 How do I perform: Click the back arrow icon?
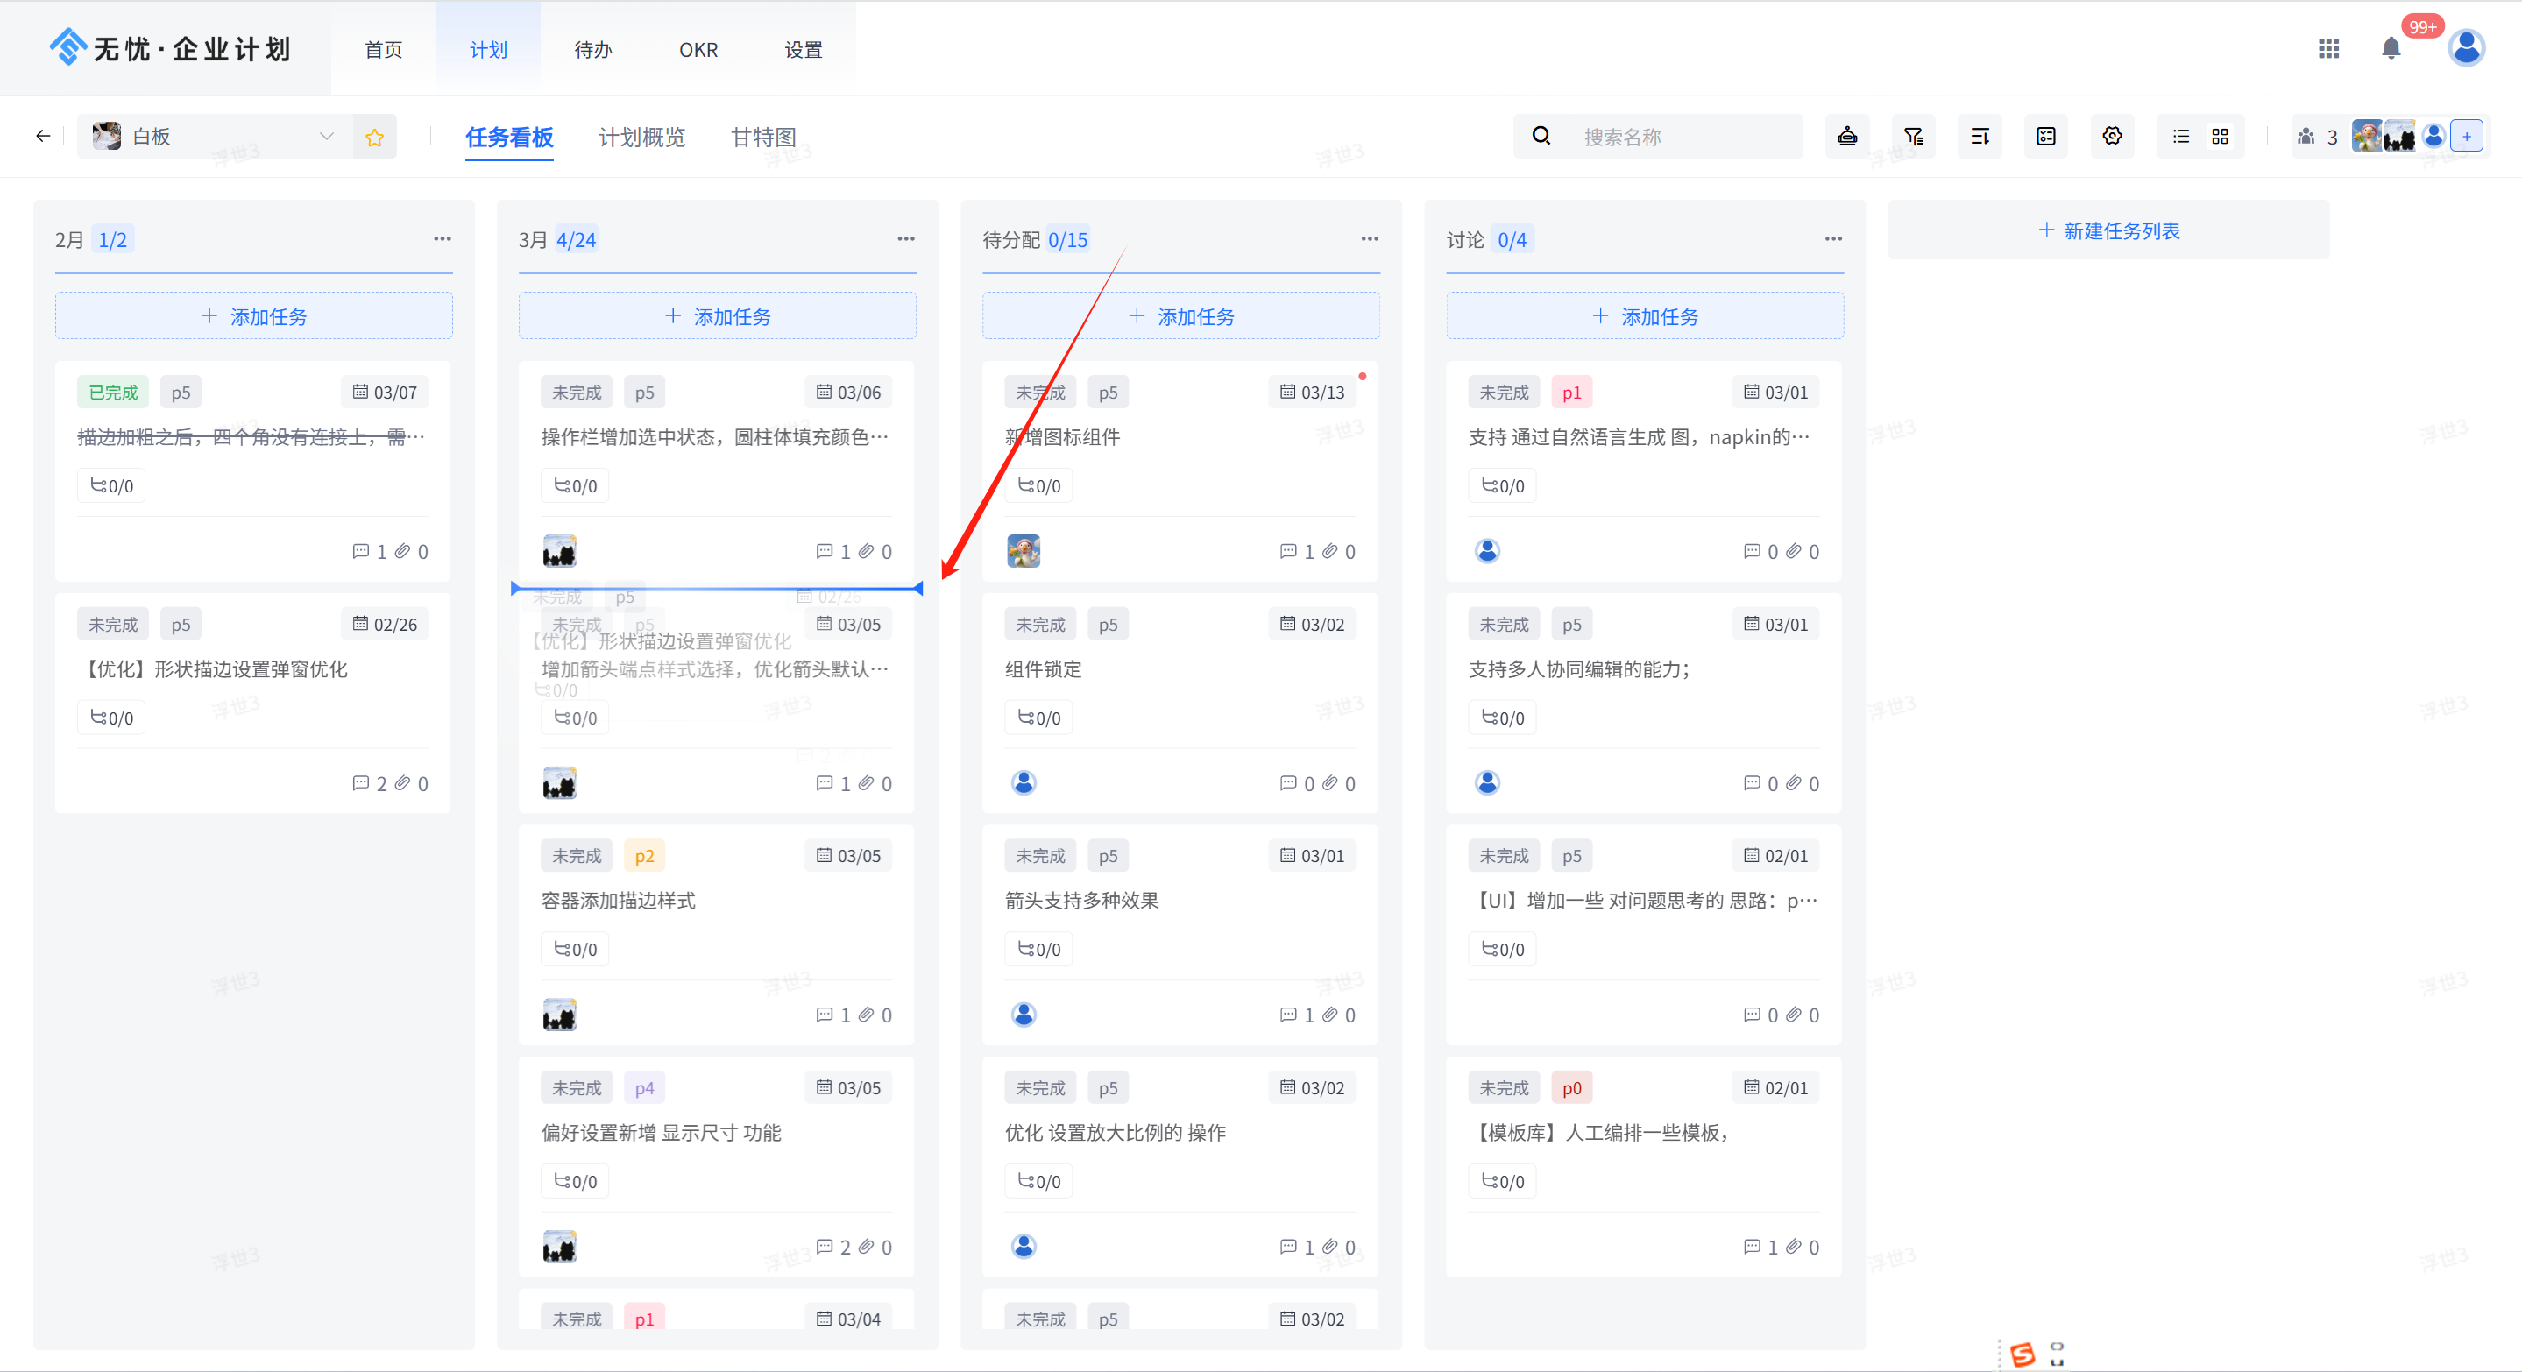(x=42, y=136)
